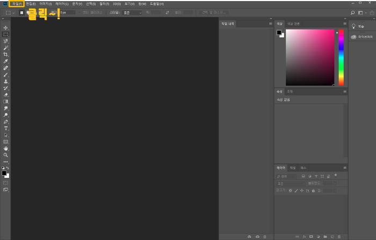Create new snapshot with camera icon in History panel

(x=257, y=237)
